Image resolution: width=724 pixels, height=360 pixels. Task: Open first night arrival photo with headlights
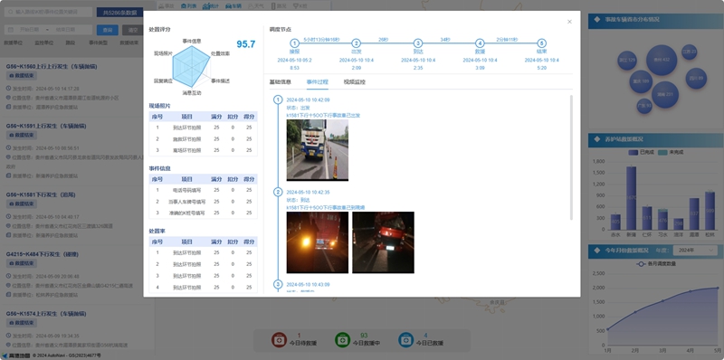[x=318, y=242]
